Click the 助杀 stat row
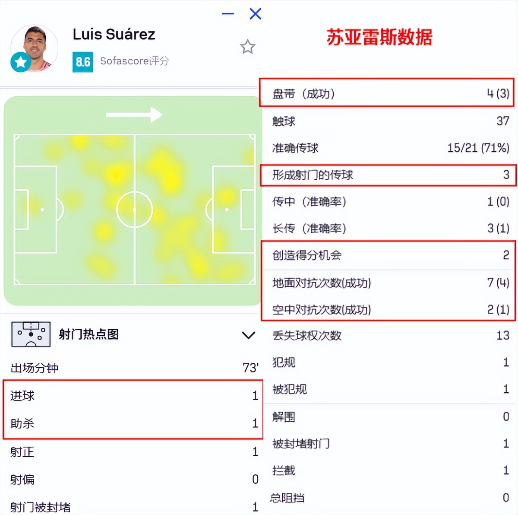 [x=133, y=423]
